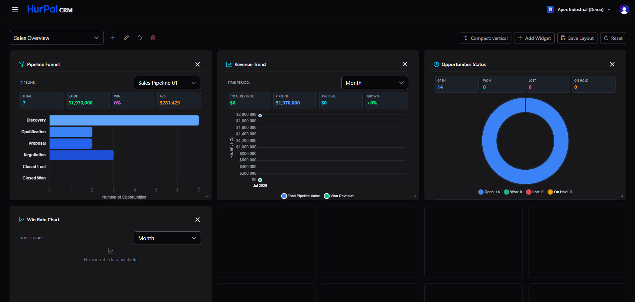635x302 pixels.
Task: Toggle the Lost: 0 legend entry
Action: tap(535, 192)
